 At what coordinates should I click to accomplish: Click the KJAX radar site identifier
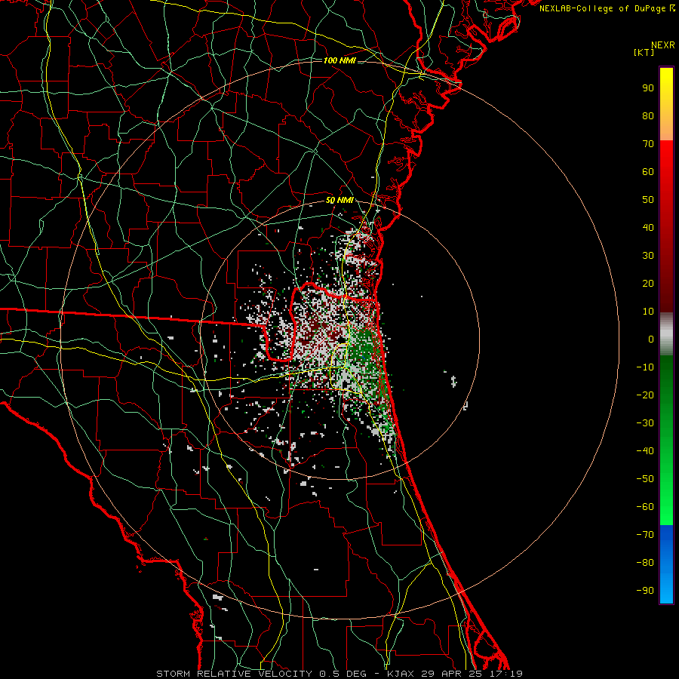click(401, 674)
